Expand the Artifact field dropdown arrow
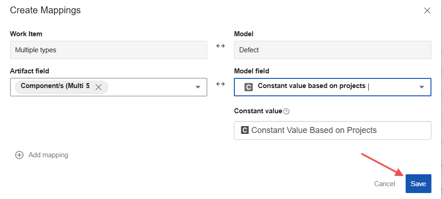Image resolution: width=442 pixels, height=199 pixels. click(198, 87)
